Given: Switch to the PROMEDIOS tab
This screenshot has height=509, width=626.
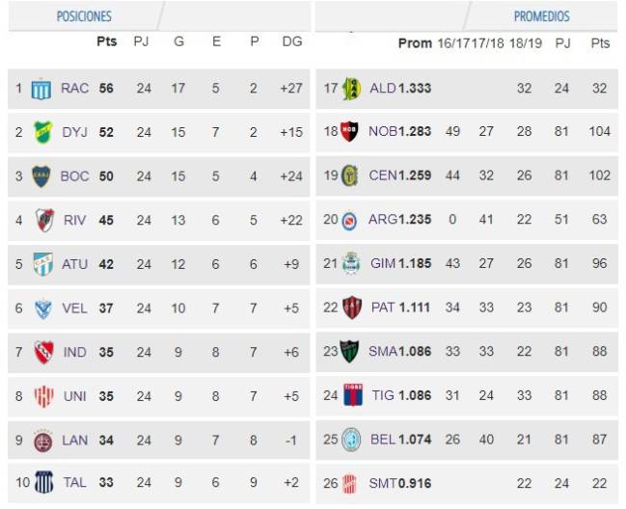Looking at the screenshot, I should pos(541,16).
